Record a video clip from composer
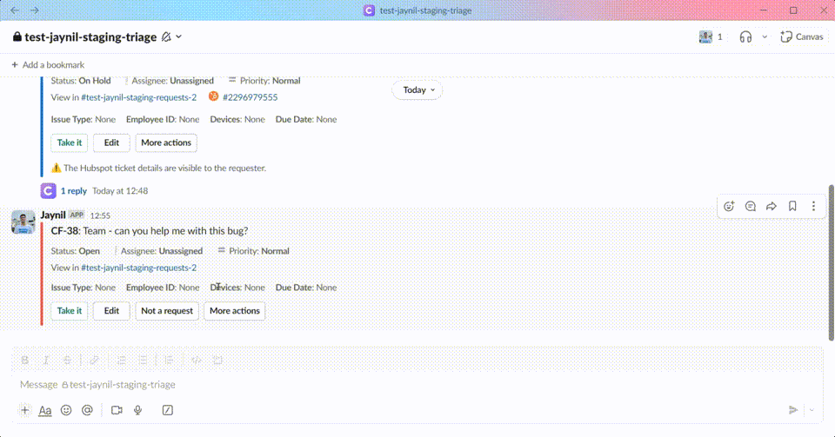This screenshot has width=835, height=437. (117, 410)
